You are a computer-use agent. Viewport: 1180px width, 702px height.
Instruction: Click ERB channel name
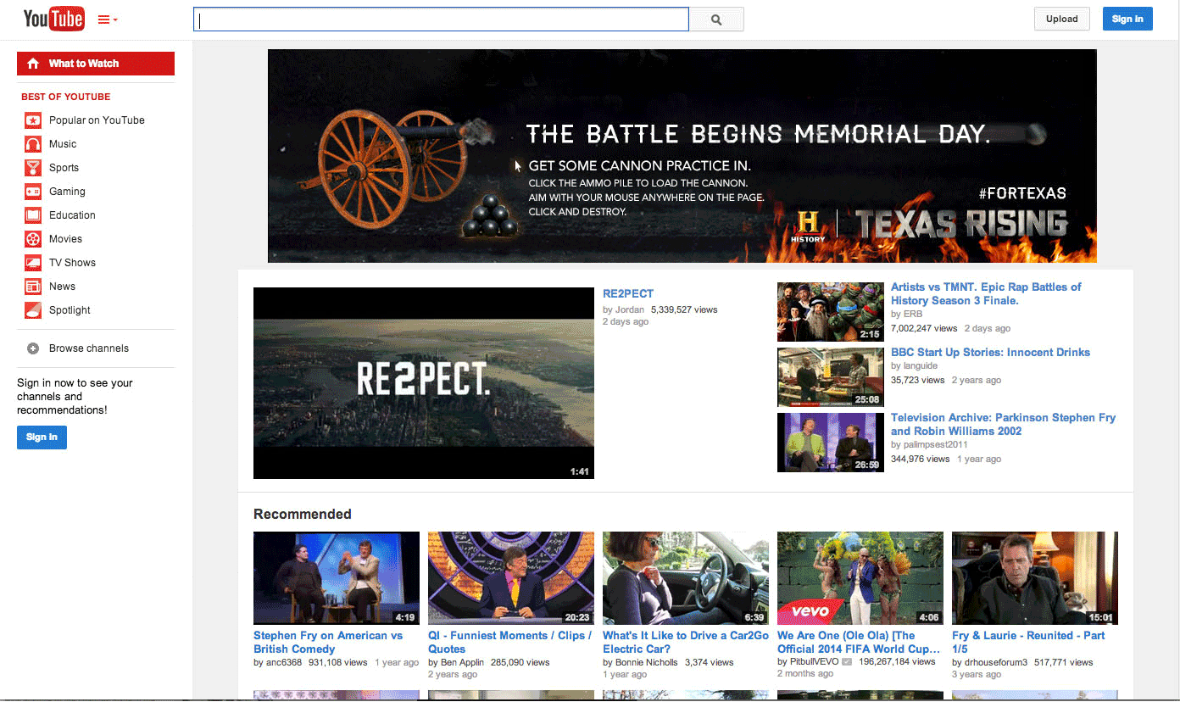[x=913, y=315]
